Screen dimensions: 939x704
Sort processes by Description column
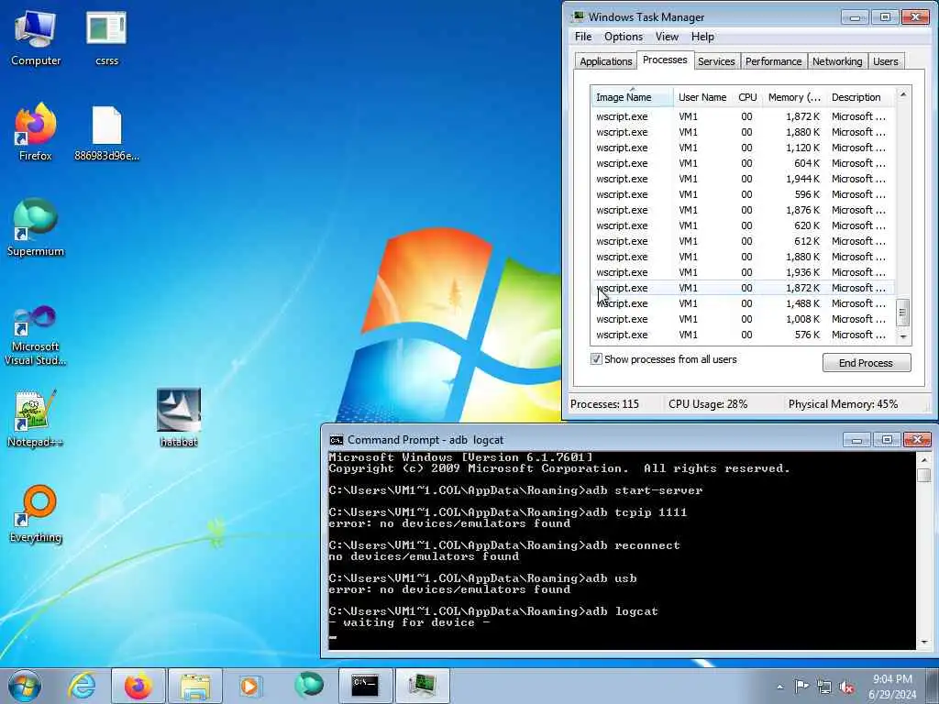[861, 97]
